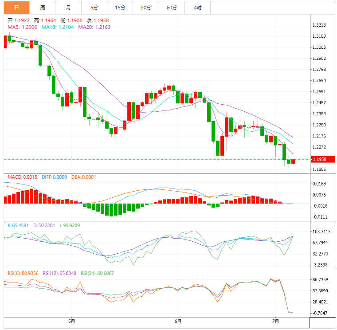The height and width of the screenshot is (330, 337).
Task: Click the RSI(24):60.6067 label
Action: pos(98,274)
